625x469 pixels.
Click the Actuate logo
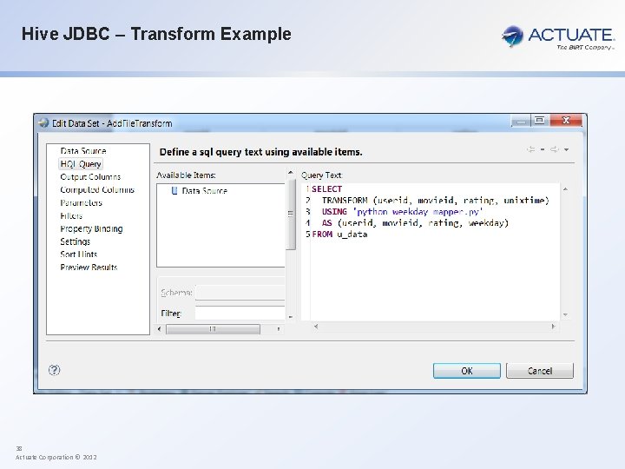click(x=558, y=37)
